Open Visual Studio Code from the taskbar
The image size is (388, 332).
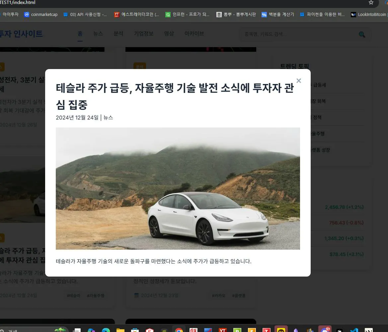354,330
